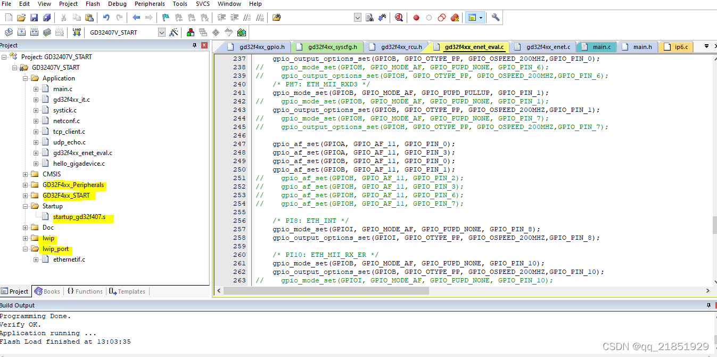The height and width of the screenshot is (357, 717).
Task: Disable all breakpoints icon
Action: 442,18
